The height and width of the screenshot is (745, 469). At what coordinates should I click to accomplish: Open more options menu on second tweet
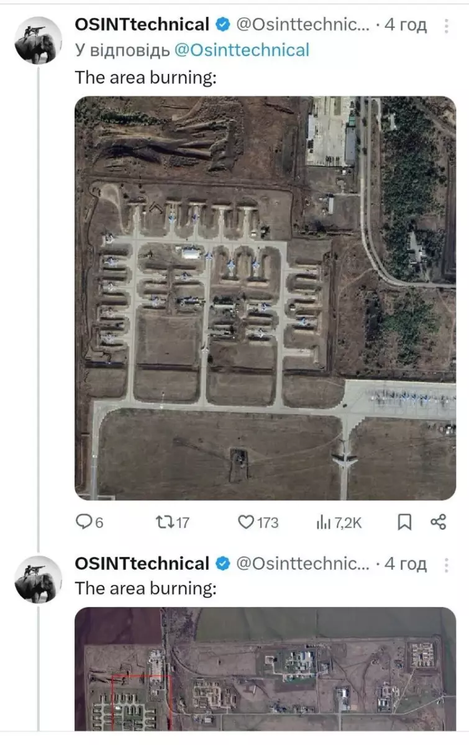tap(446, 564)
